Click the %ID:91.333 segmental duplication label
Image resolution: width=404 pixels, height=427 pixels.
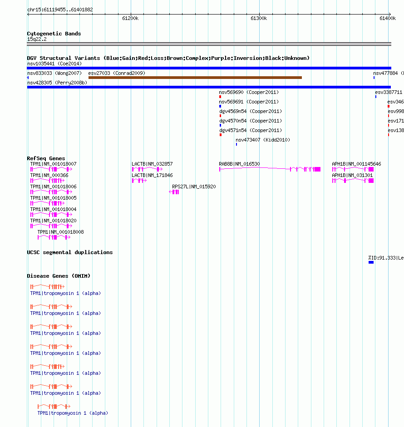pos(386,258)
